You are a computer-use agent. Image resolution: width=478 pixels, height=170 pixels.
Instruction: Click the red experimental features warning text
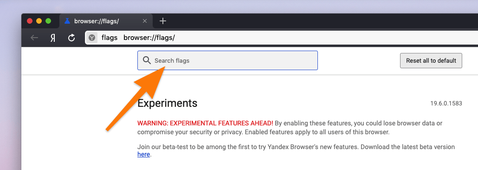(x=205, y=123)
